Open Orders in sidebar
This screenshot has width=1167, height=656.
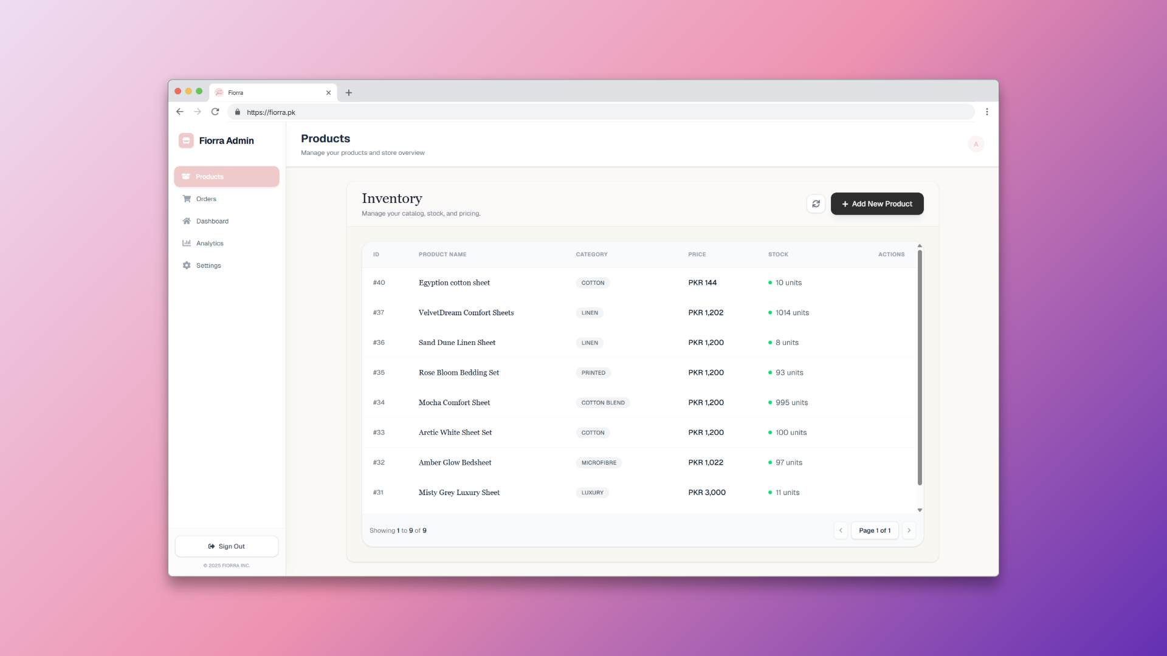click(x=206, y=199)
